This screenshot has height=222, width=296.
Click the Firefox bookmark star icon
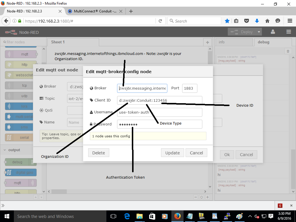click(x=227, y=21)
